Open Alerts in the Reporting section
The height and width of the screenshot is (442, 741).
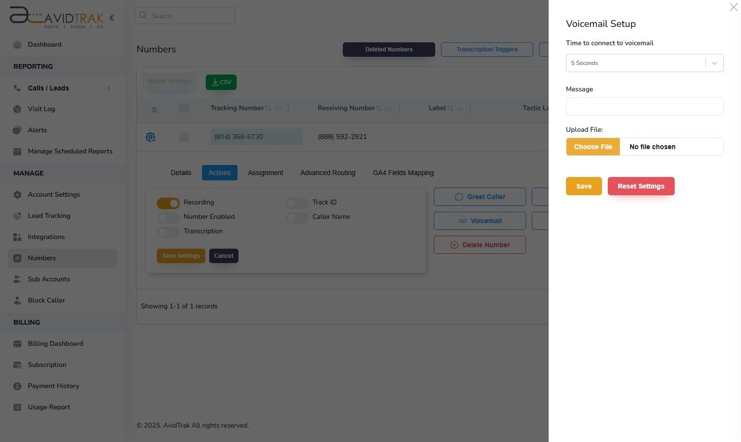click(37, 130)
